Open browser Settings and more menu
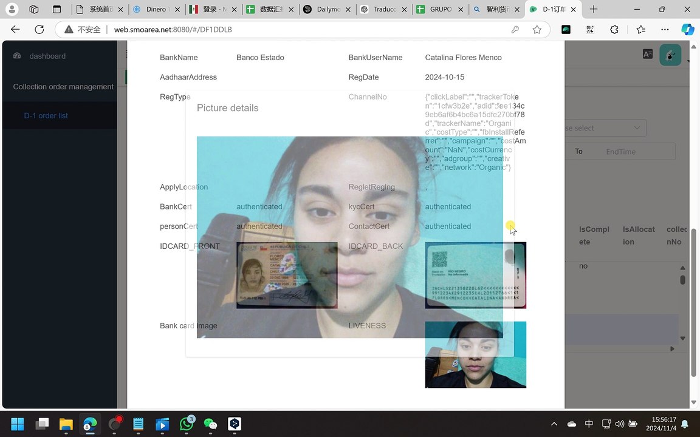 click(665, 29)
